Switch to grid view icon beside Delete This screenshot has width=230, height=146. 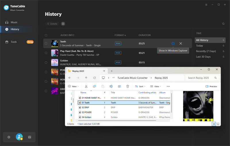[x=63, y=24]
